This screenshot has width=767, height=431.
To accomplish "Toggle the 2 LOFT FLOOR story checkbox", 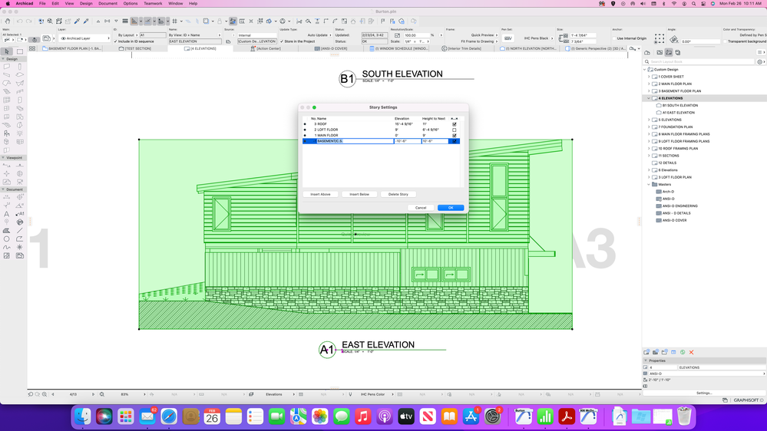I will tap(455, 130).
